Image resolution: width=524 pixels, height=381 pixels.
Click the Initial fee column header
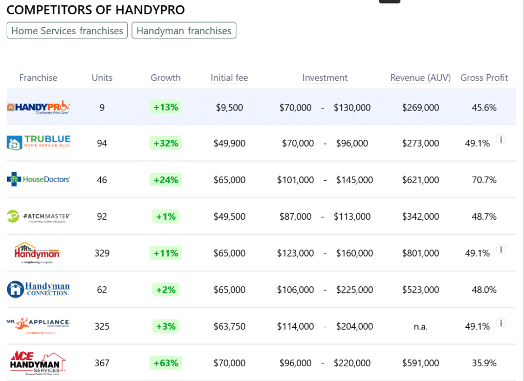(229, 78)
